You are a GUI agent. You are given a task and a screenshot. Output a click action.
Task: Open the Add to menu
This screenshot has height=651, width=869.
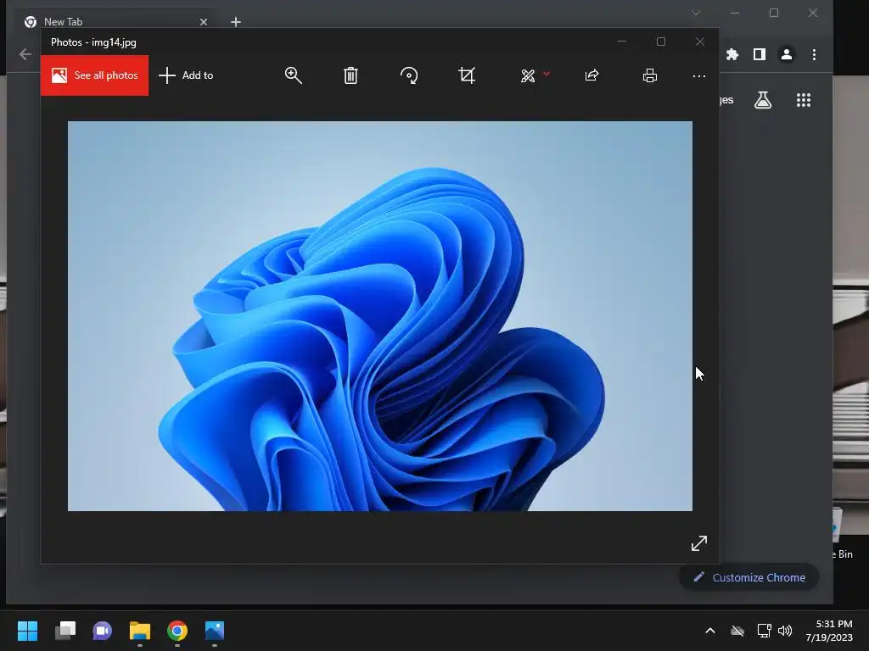(x=186, y=75)
